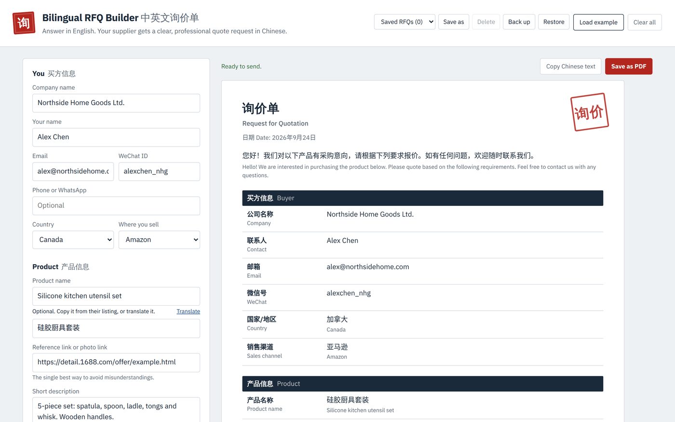Click the red 询价 stamp in the preview
Viewport: 675px width, 422px height.
click(589, 112)
